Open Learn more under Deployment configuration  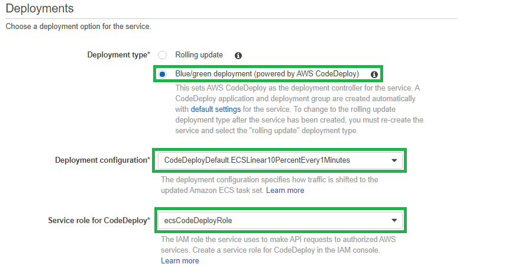(285, 191)
